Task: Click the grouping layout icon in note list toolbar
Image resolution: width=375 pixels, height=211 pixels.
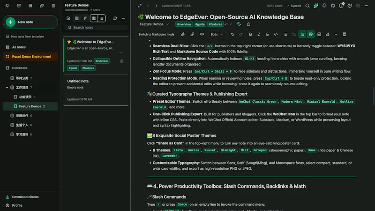Action: pos(77,18)
